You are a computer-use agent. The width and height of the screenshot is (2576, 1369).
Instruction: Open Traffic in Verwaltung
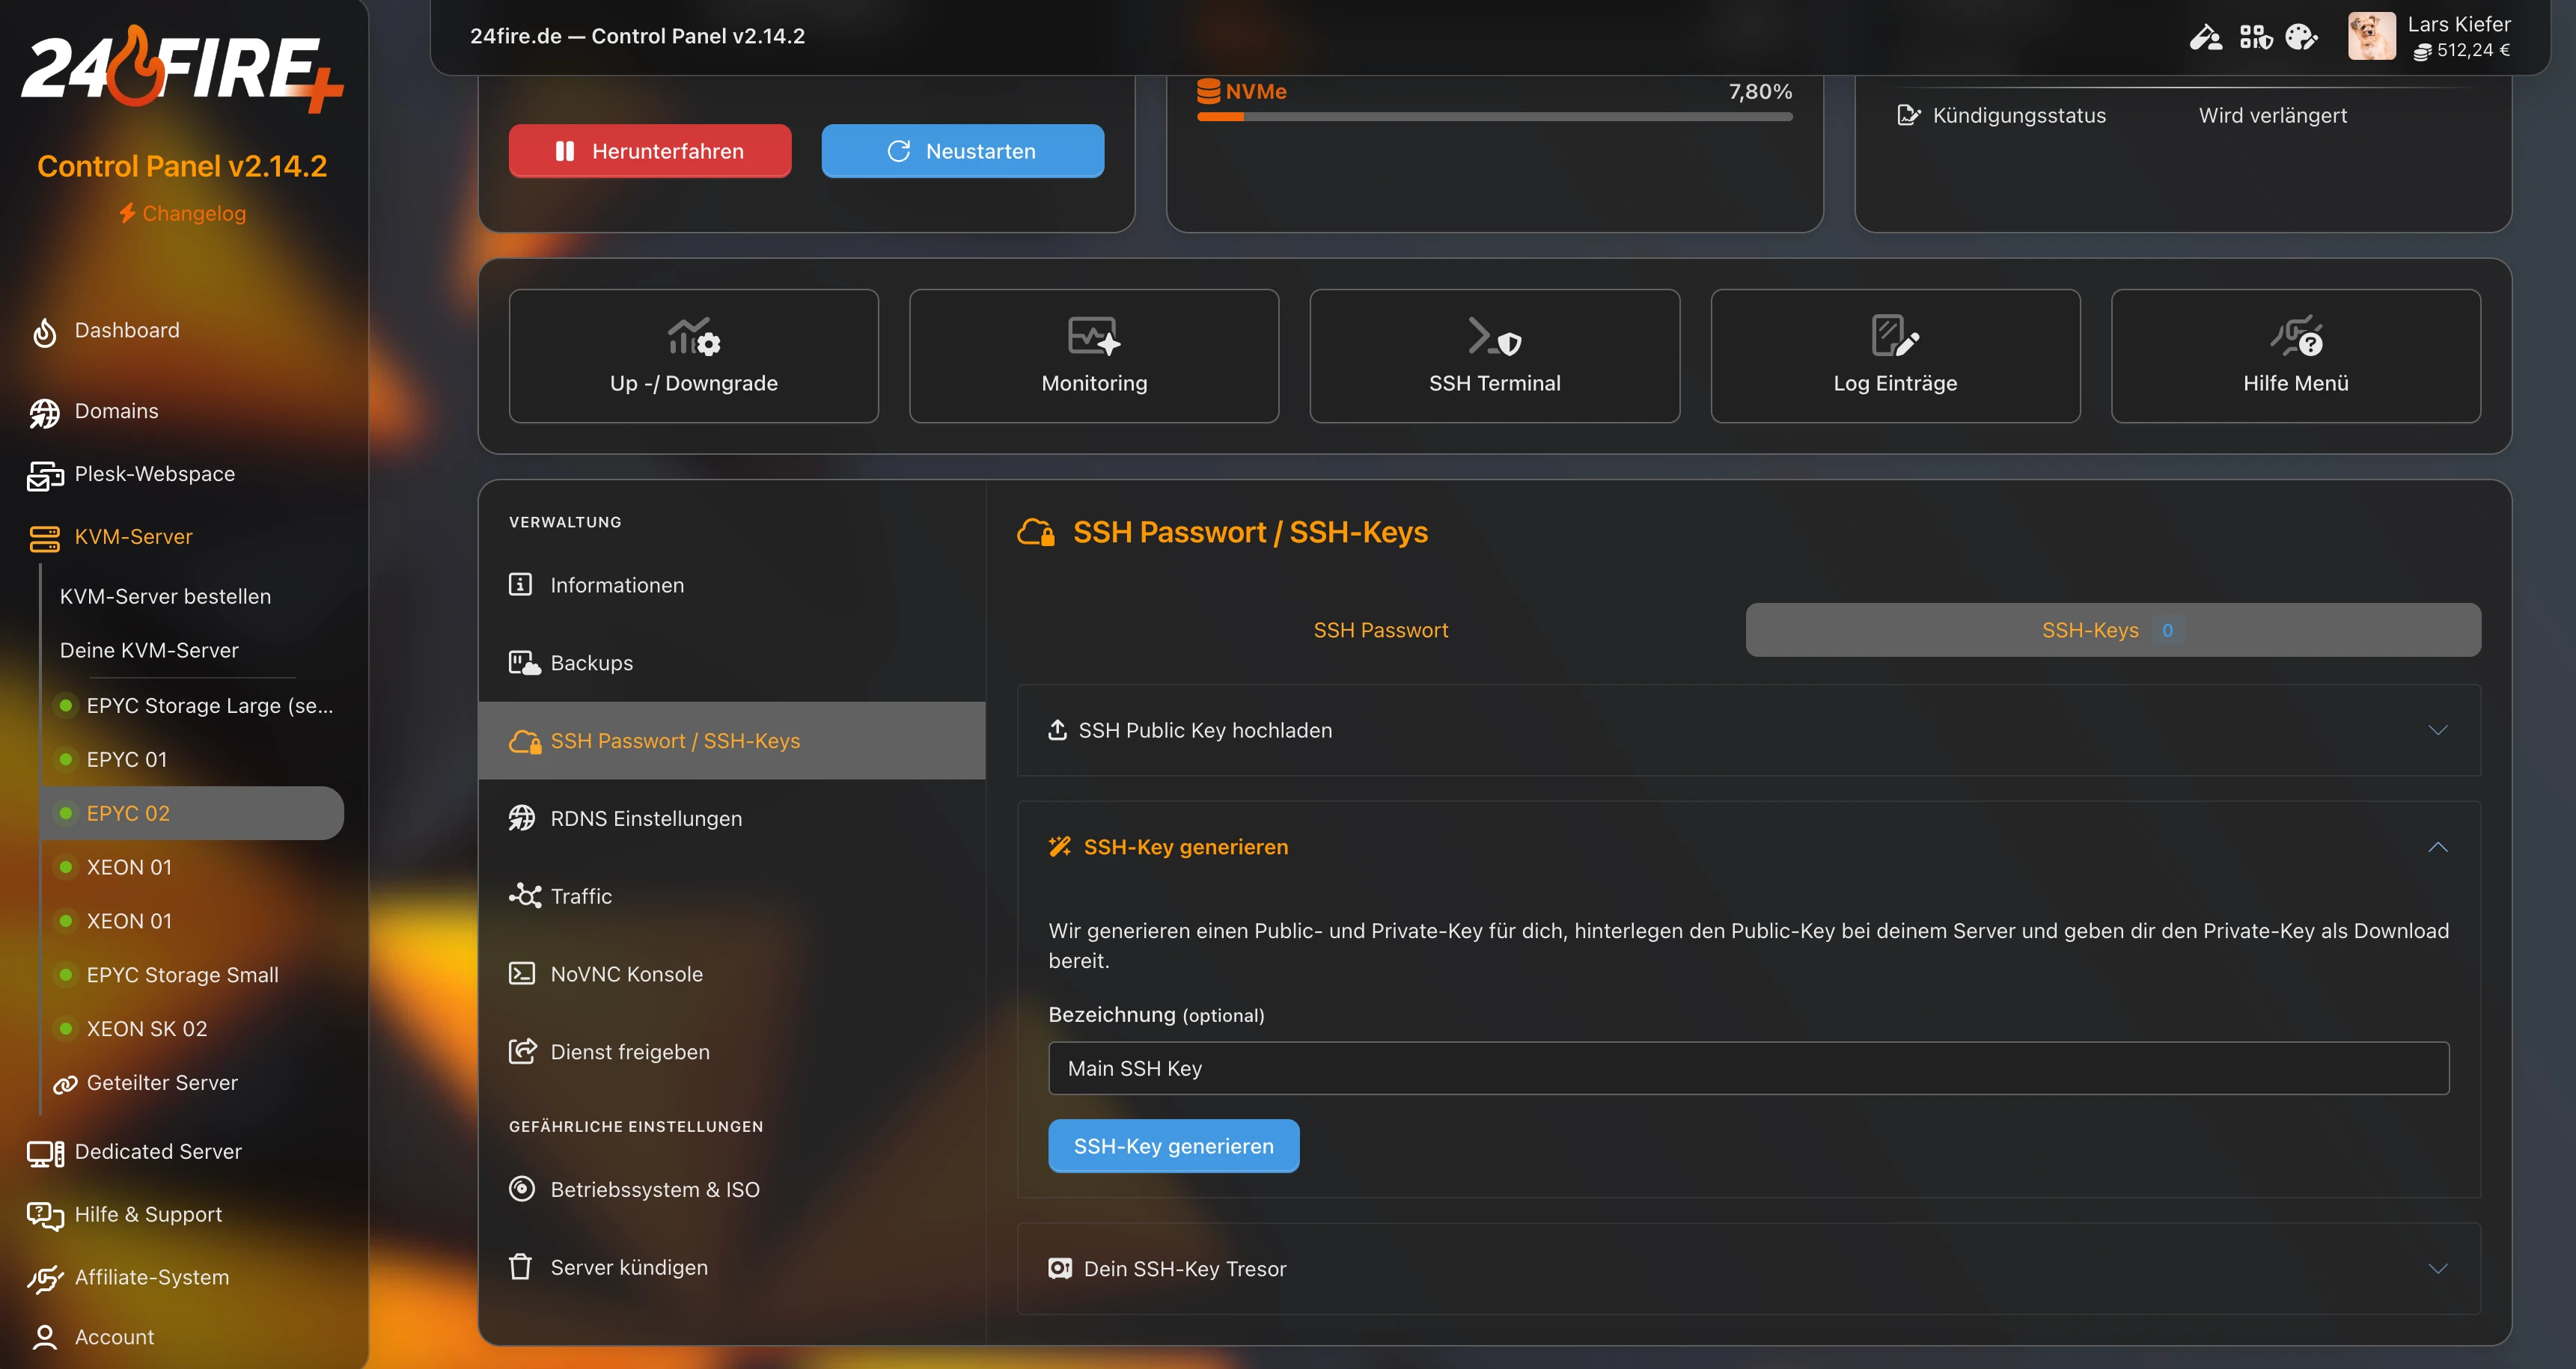pyautogui.click(x=732, y=898)
